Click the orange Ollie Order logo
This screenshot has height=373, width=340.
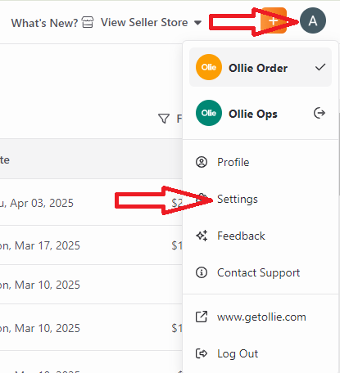(209, 67)
